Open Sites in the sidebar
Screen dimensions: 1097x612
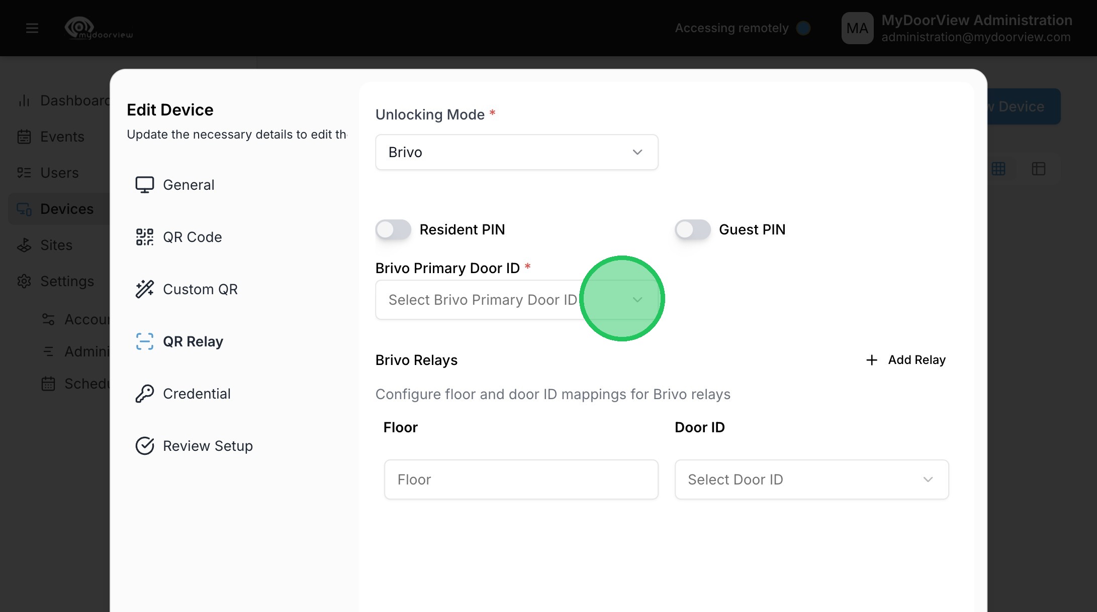56,245
